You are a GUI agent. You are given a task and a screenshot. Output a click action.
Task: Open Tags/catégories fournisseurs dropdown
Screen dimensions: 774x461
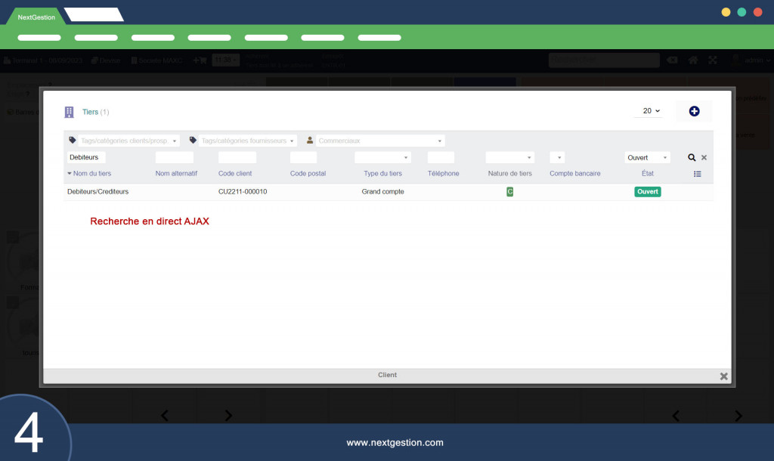click(x=248, y=141)
